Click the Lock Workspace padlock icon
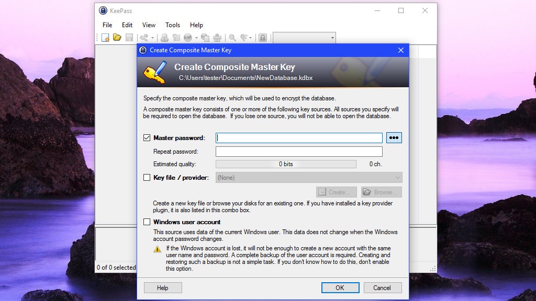Image resolution: width=536 pixels, height=301 pixels. pyautogui.click(x=263, y=38)
